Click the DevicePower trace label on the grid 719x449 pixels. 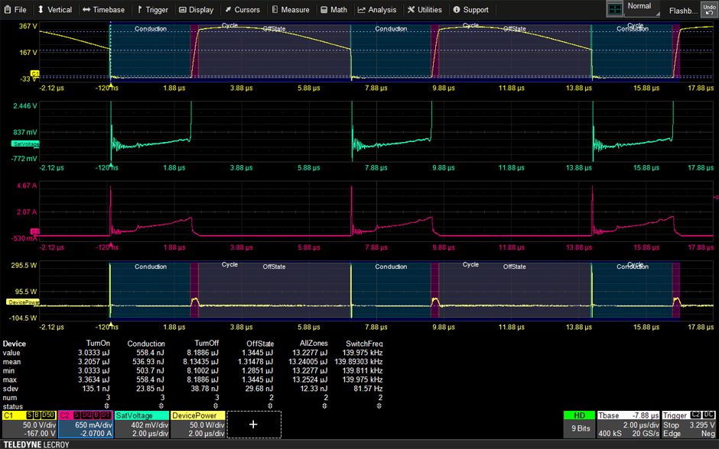tap(24, 302)
